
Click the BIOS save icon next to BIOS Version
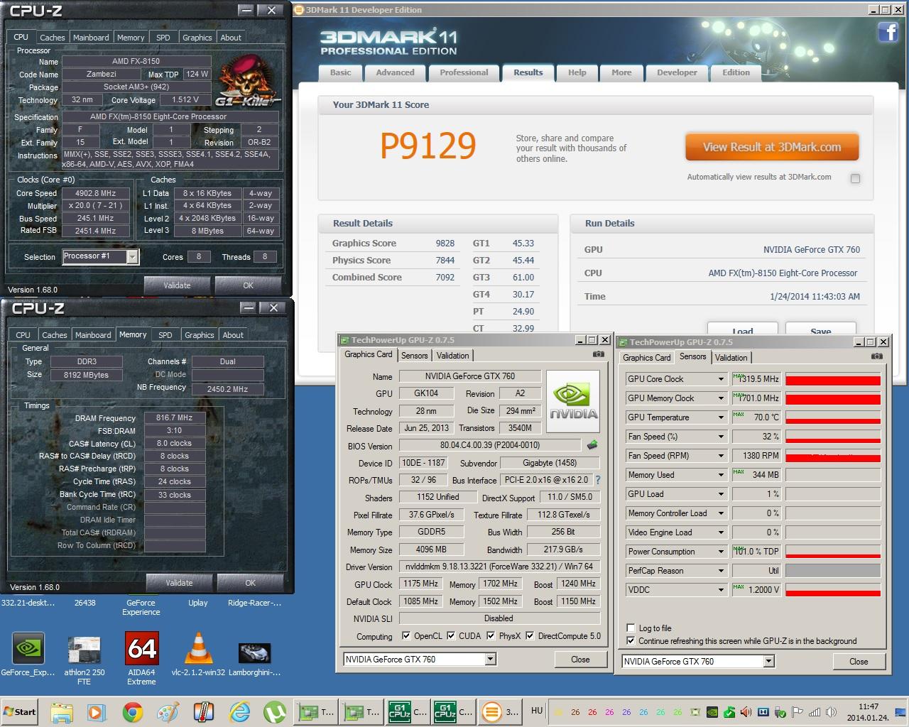coord(592,445)
